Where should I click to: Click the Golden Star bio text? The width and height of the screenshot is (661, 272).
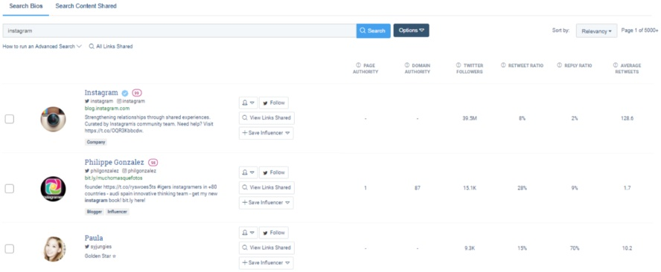(x=100, y=256)
